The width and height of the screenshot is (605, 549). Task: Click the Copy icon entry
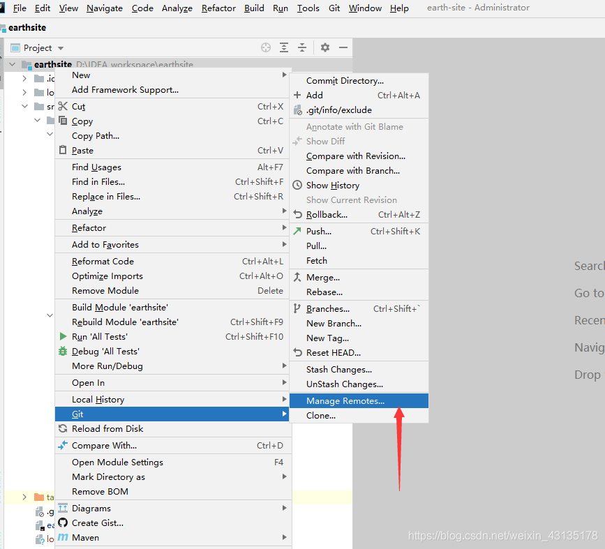(63, 121)
